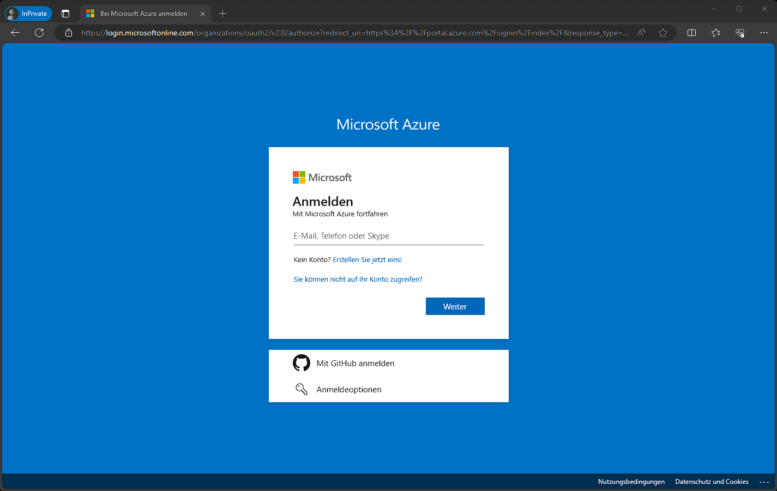Open the cannot access account link

(x=358, y=280)
